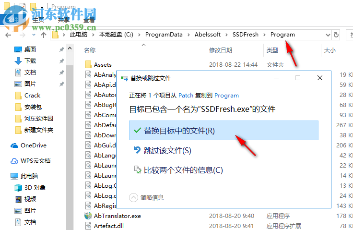Viewport: 353px width, 230px height.
Task: Expand breadcrumb chevron after 本地磁盘 (C:)
Action: [140, 35]
